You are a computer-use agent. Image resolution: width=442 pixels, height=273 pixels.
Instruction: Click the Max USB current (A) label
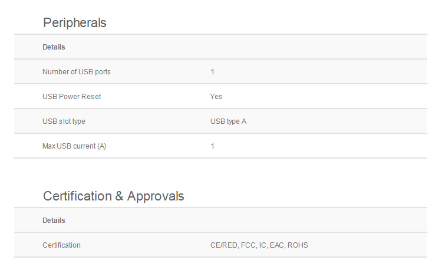tap(75, 146)
